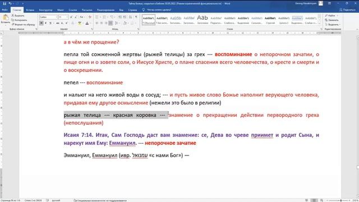The width and height of the screenshot is (359, 202).
Task: Switch to print layout view
Action: [x=314, y=200]
